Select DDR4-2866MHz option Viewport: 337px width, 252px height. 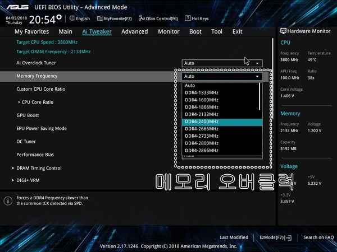[222, 151]
